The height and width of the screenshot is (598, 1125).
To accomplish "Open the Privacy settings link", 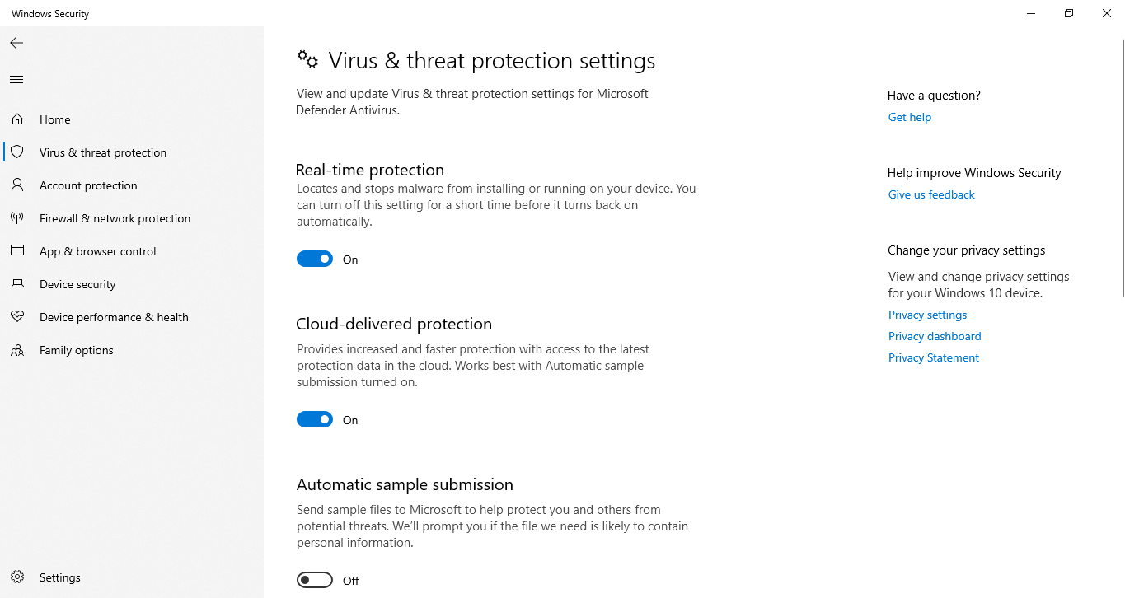I will (x=927, y=315).
